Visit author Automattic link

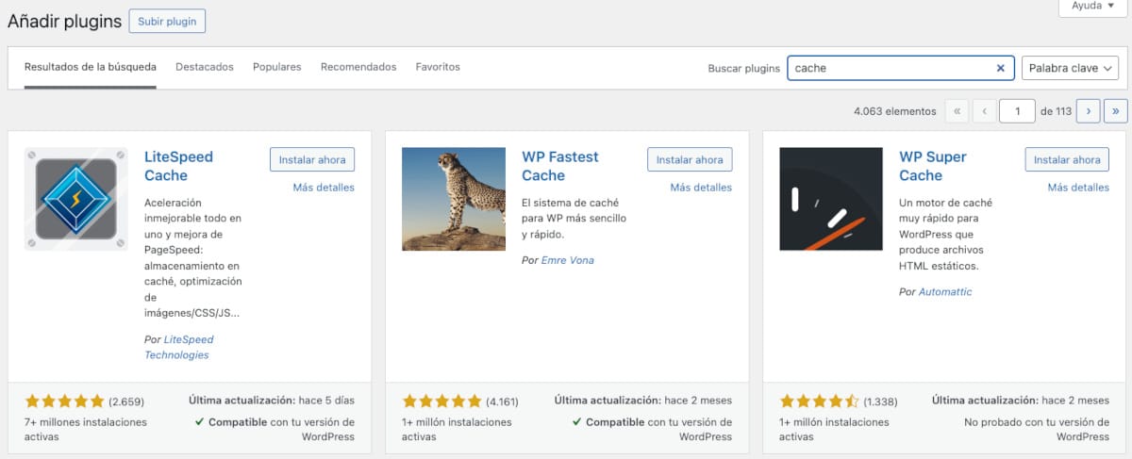pos(945,292)
